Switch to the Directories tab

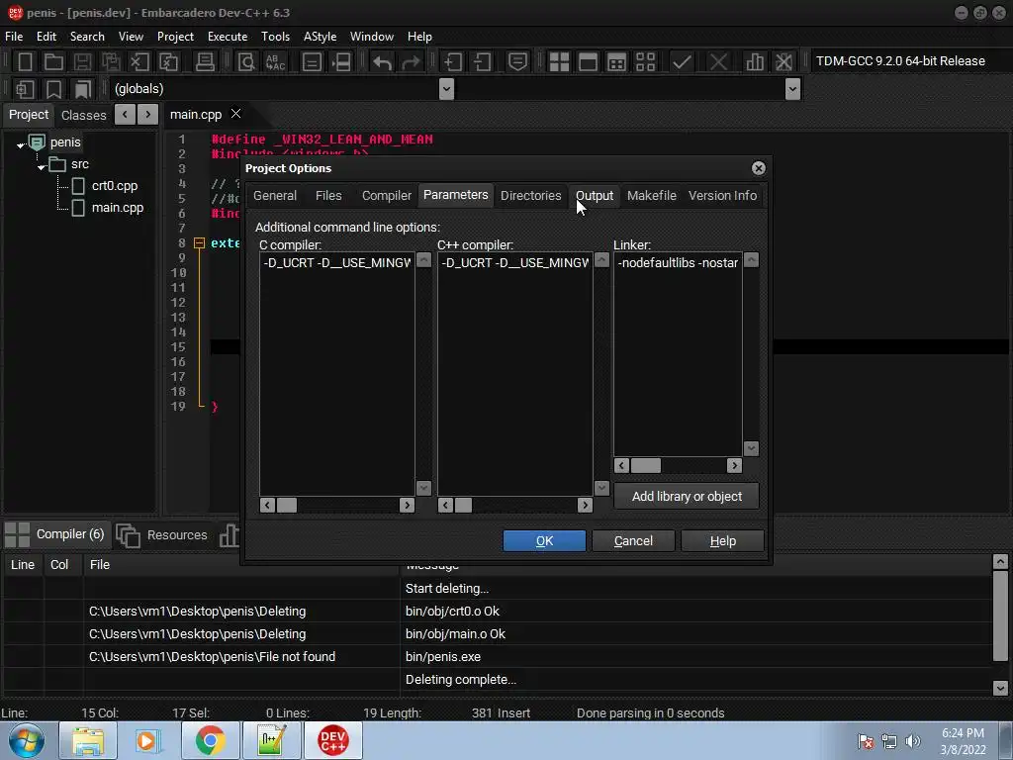click(x=530, y=195)
